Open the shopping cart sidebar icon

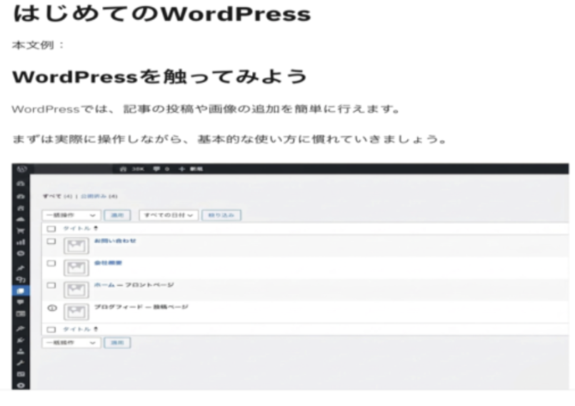(x=21, y=231)
